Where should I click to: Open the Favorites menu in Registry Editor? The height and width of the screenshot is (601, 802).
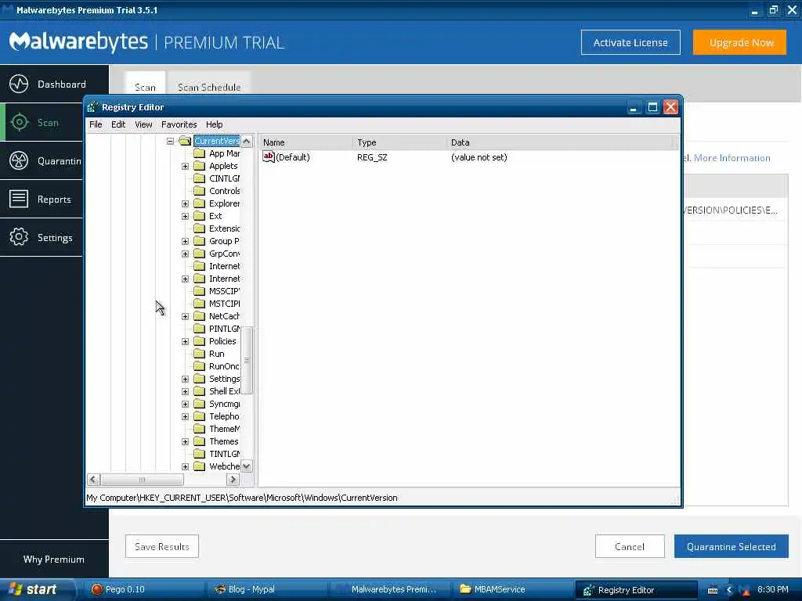[x=179, y=124]
